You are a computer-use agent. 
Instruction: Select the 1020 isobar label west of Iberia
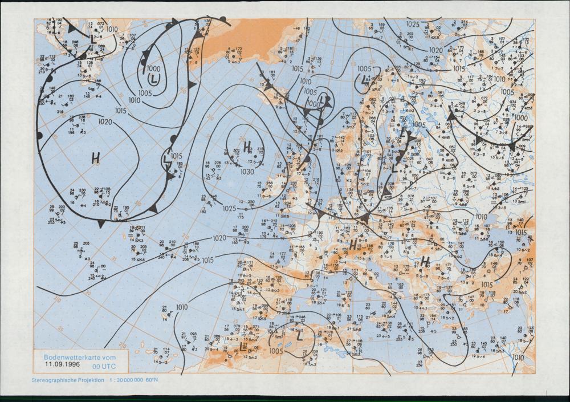pos(219,238)
